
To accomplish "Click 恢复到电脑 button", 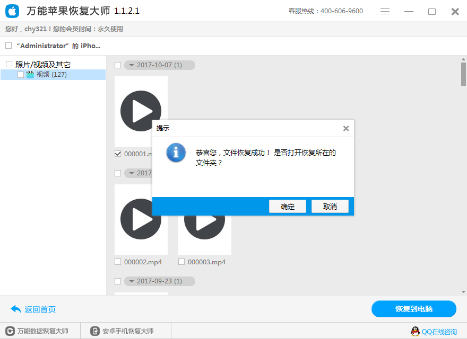I will (414, 309).
